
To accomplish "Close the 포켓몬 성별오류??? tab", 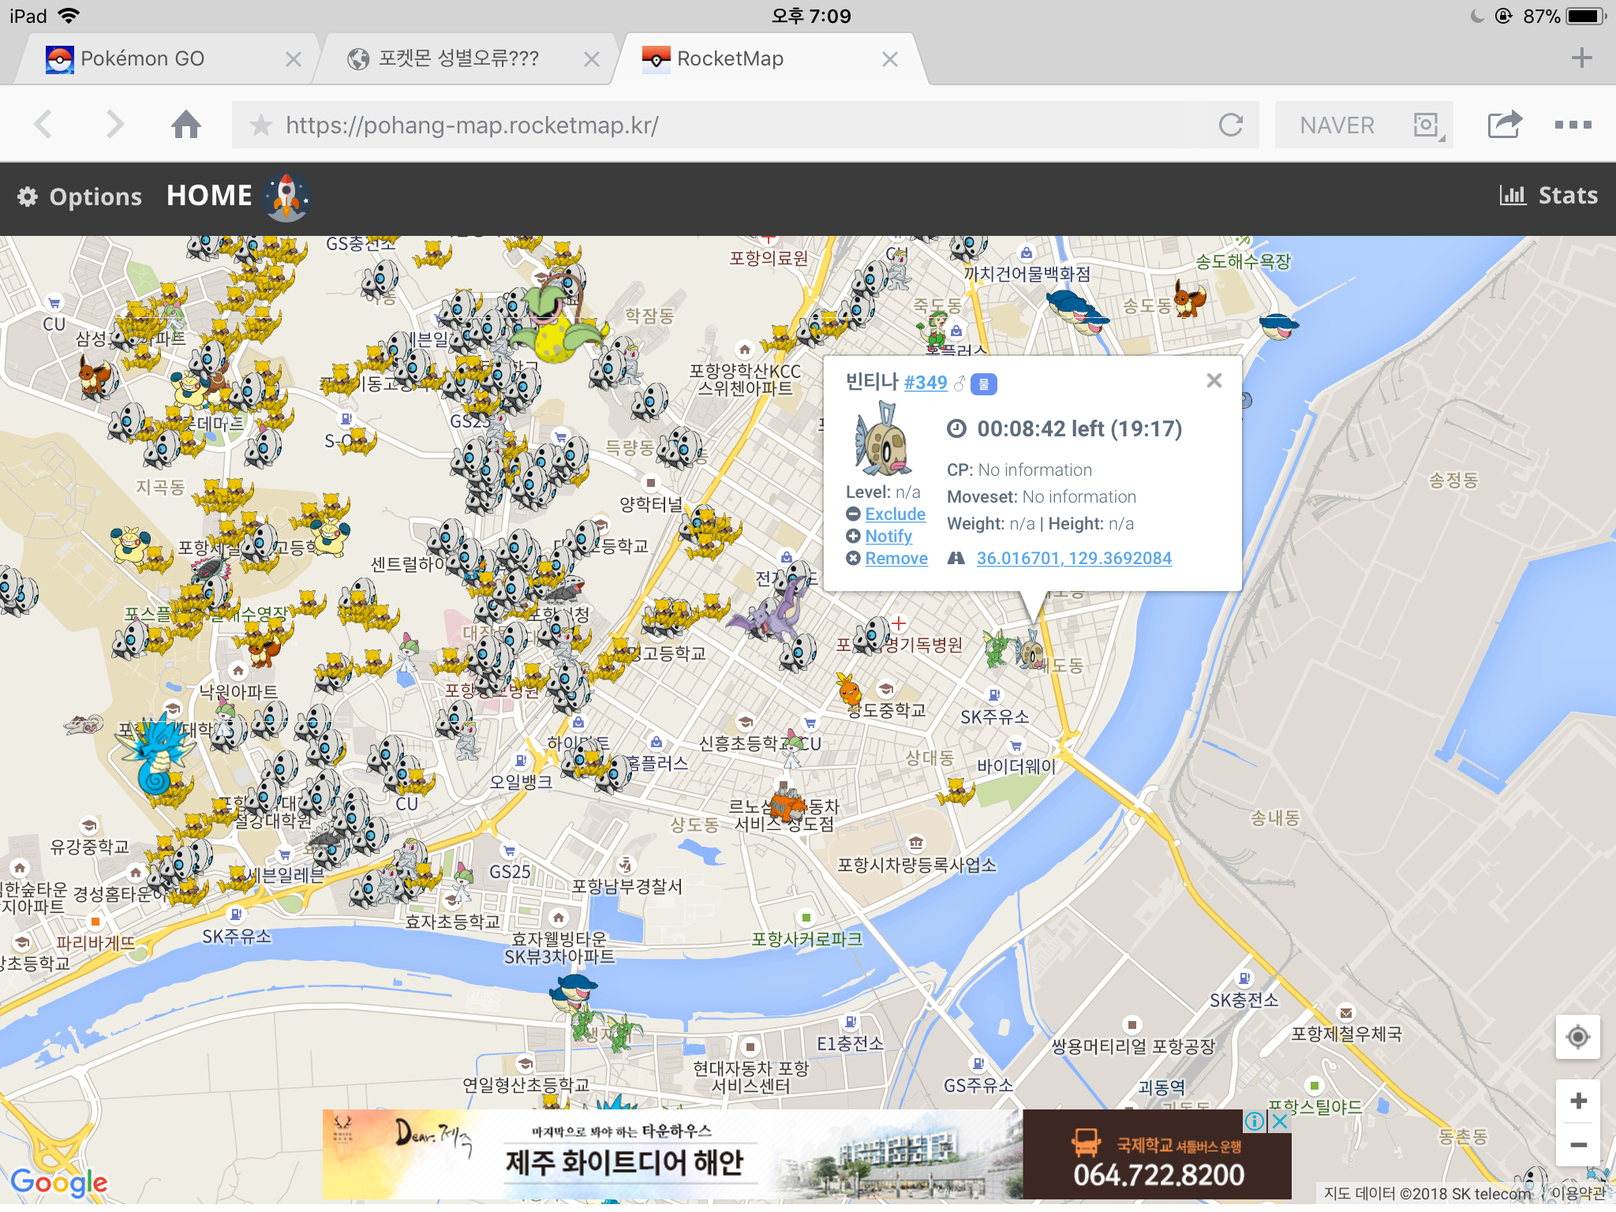I will coord(591,59).
